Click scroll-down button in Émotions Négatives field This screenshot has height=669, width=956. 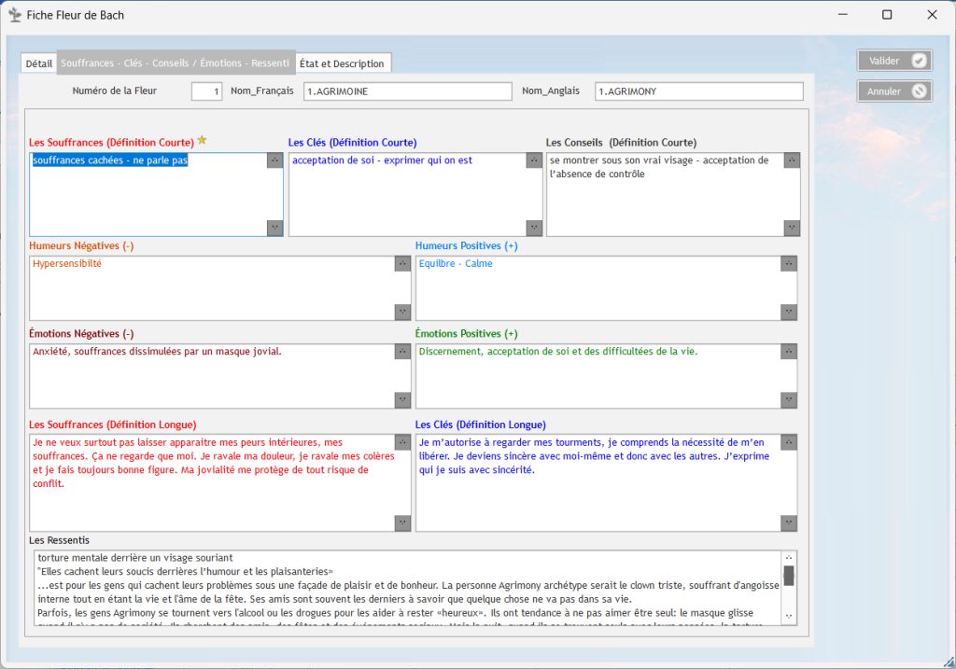tap(402, 399)
